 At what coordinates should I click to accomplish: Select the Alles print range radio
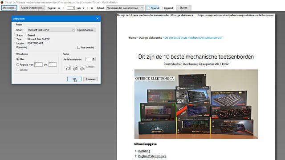(18, 59)
